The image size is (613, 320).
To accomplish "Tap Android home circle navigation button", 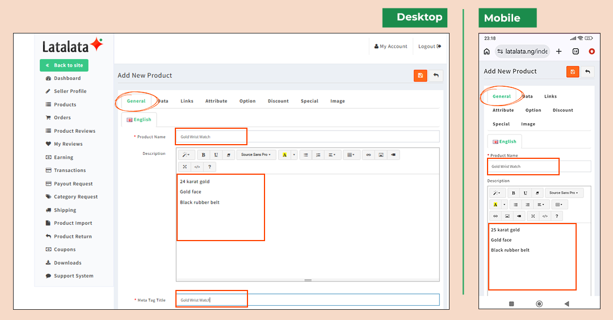I will click(539, 304).
